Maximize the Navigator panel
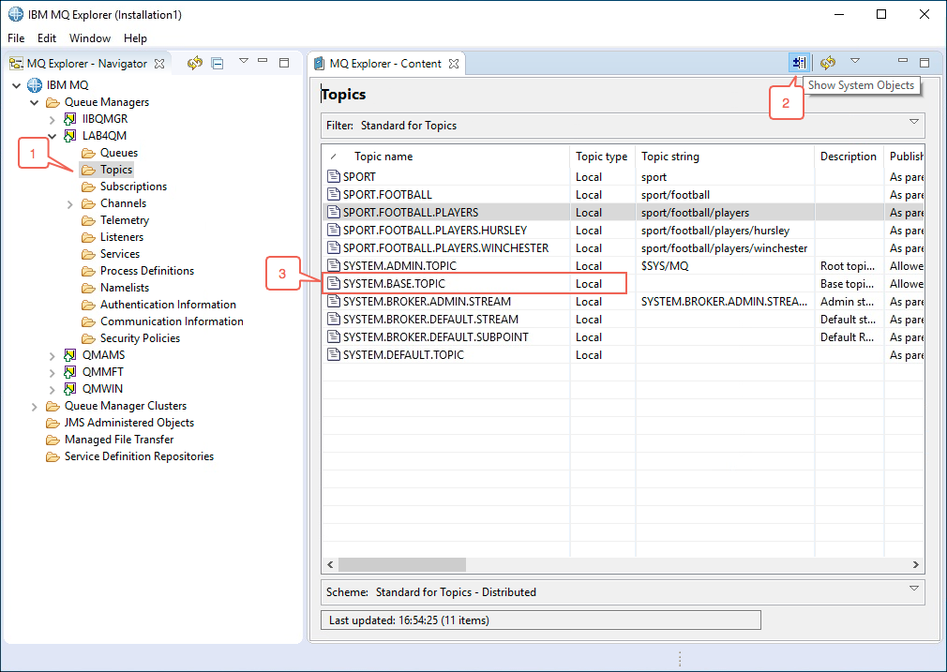This screenshot has width=947, height=672. [x=284, y=62]
